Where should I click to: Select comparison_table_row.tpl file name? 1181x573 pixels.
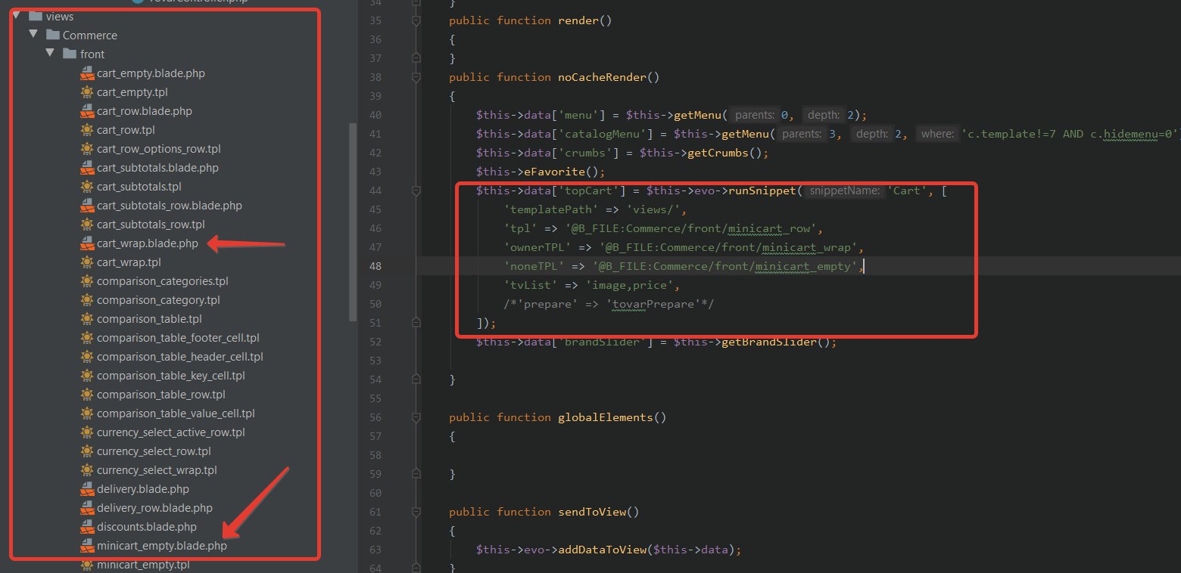coord(160,395)
